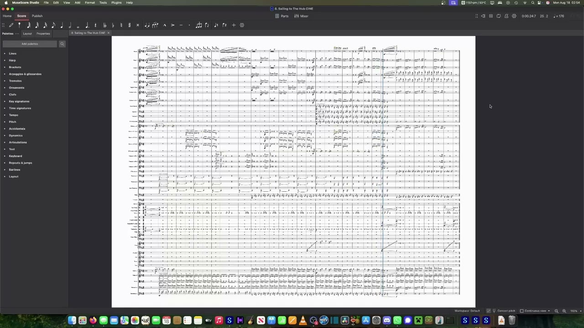
Task: Insert a rest from note toolbar
Action: pos(95,25)
